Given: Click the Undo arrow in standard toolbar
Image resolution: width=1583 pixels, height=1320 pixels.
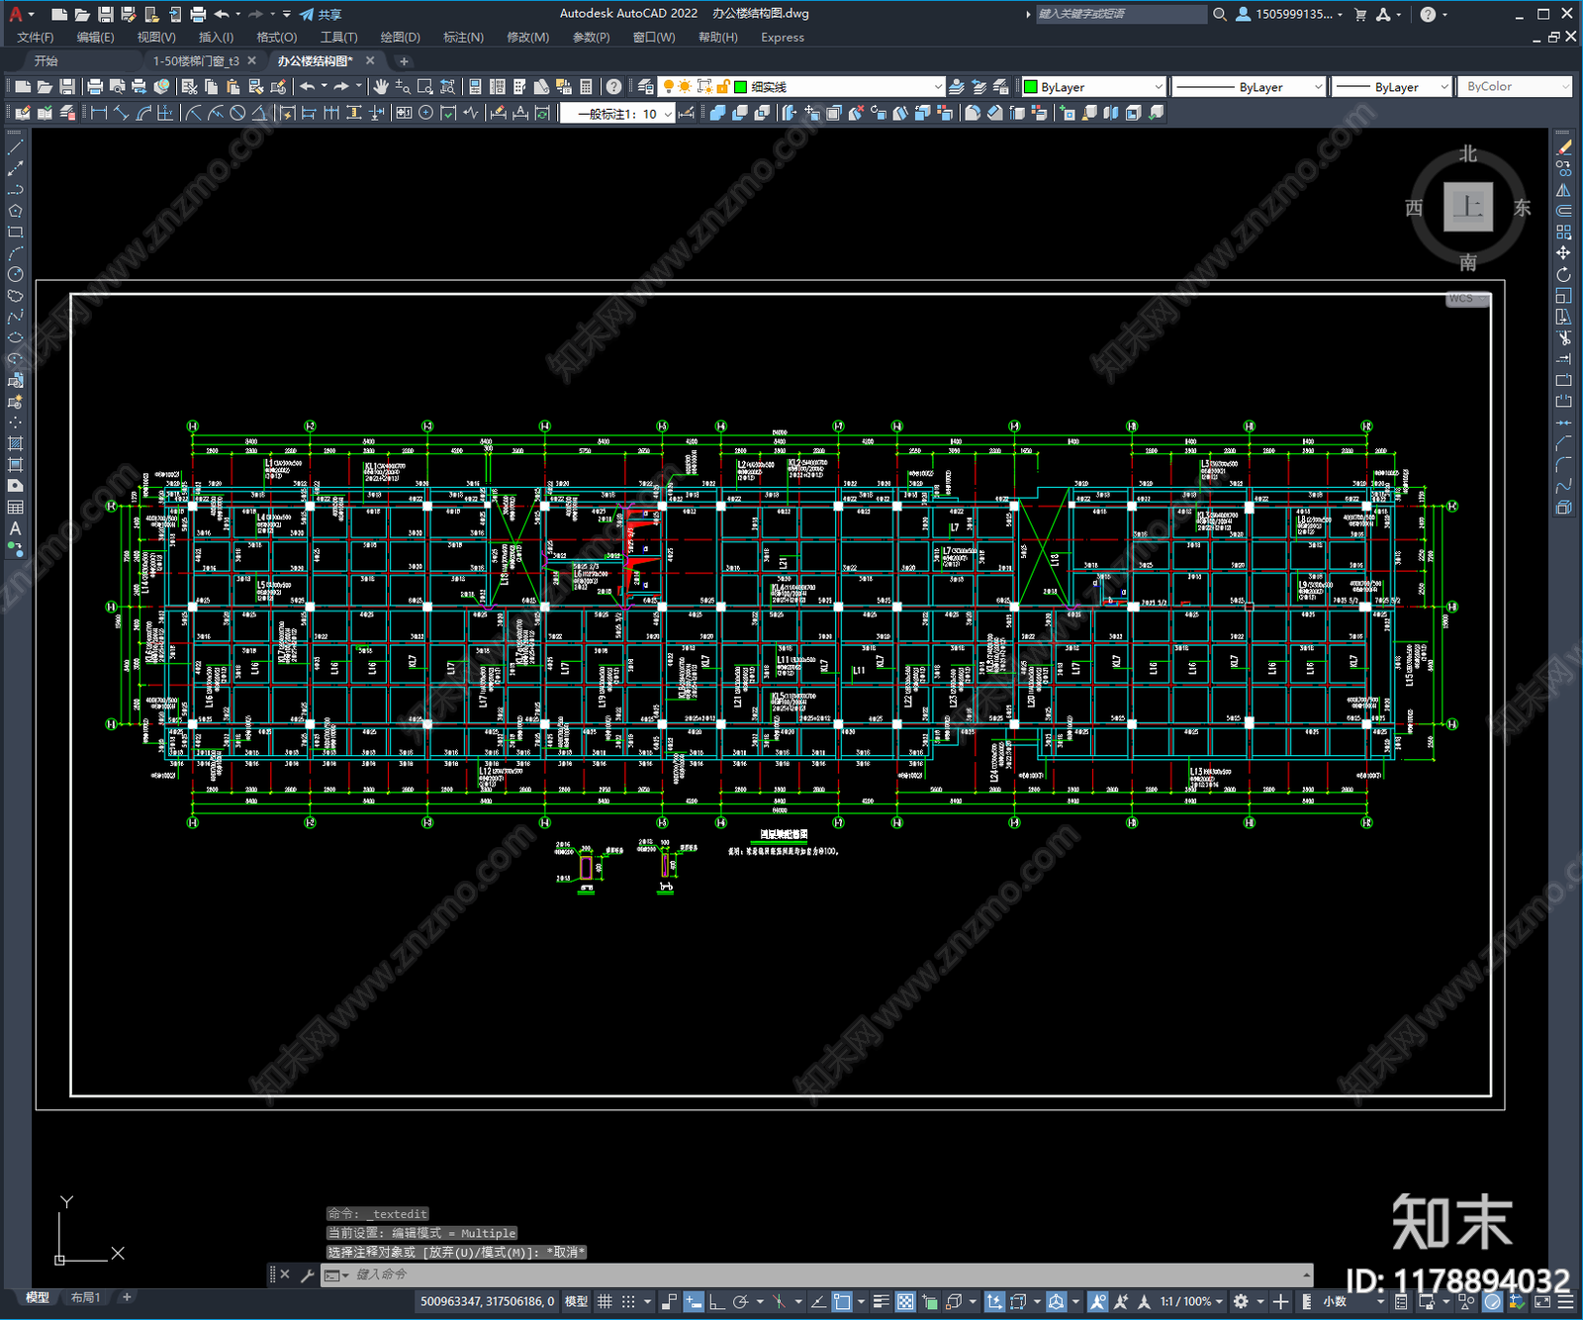Looking at the screenshot, I should 308,87.
